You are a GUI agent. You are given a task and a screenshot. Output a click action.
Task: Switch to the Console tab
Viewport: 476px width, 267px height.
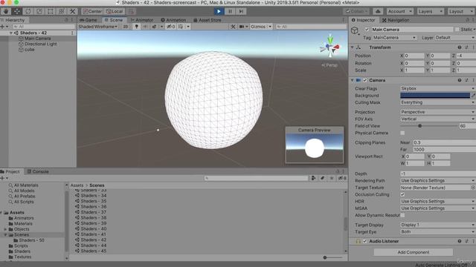click(x=38, y=171)
